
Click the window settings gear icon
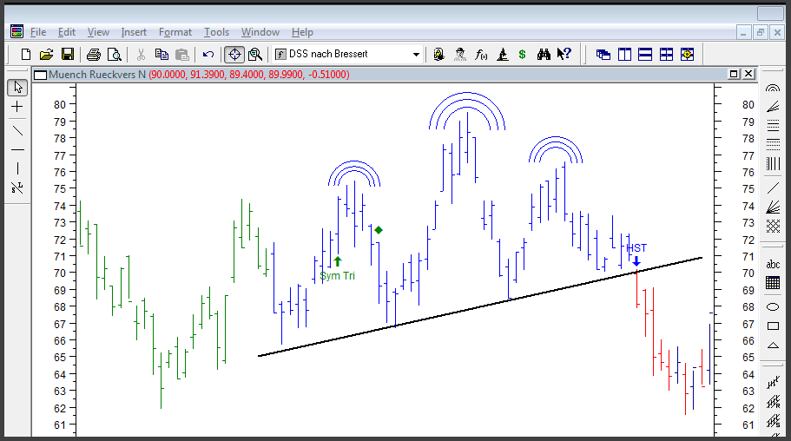(687, 55)
